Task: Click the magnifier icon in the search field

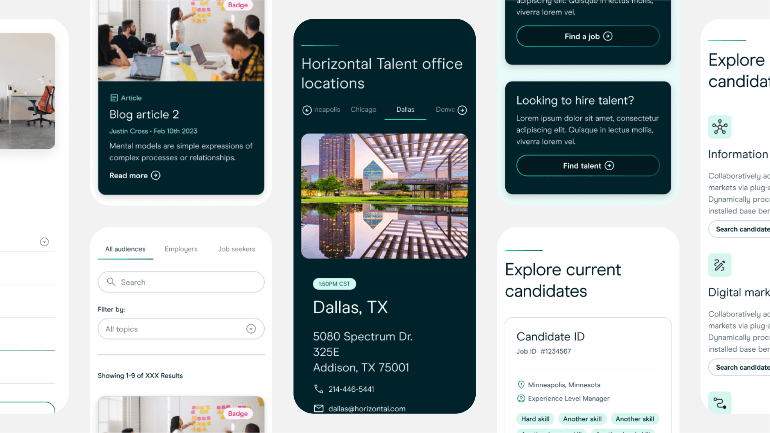Action: tap(111, 282)
